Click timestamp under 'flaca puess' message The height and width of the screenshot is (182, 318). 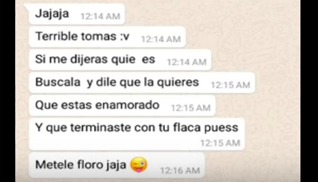221,143
